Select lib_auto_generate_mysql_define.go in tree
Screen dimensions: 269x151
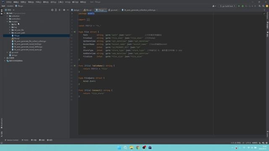28,47
